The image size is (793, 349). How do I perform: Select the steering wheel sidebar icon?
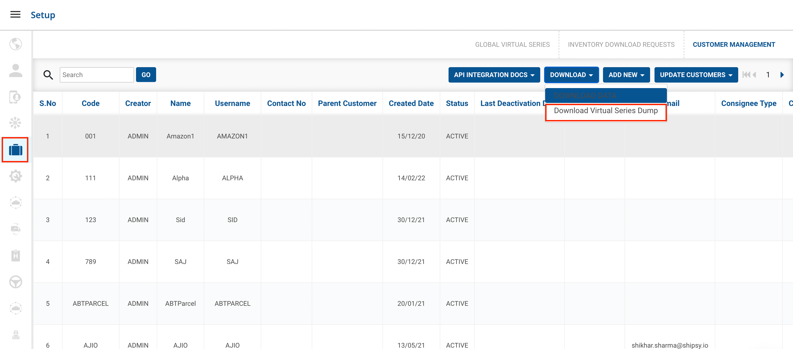coord(15,282)
